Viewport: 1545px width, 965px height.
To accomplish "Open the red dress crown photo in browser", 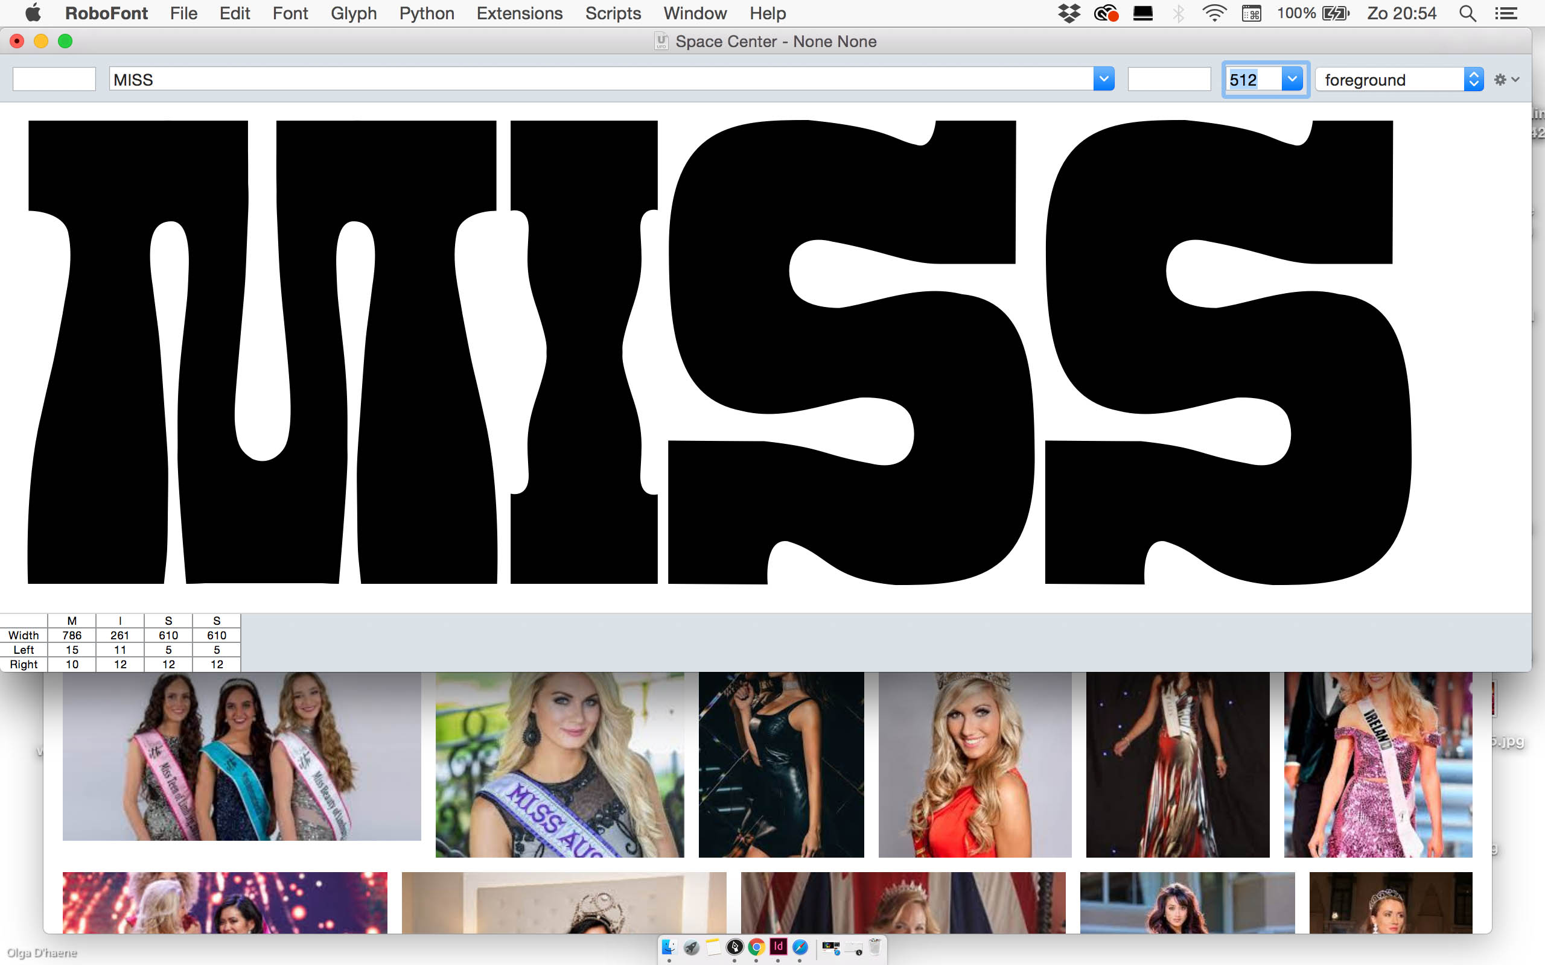I will click(x=975, y=765).
